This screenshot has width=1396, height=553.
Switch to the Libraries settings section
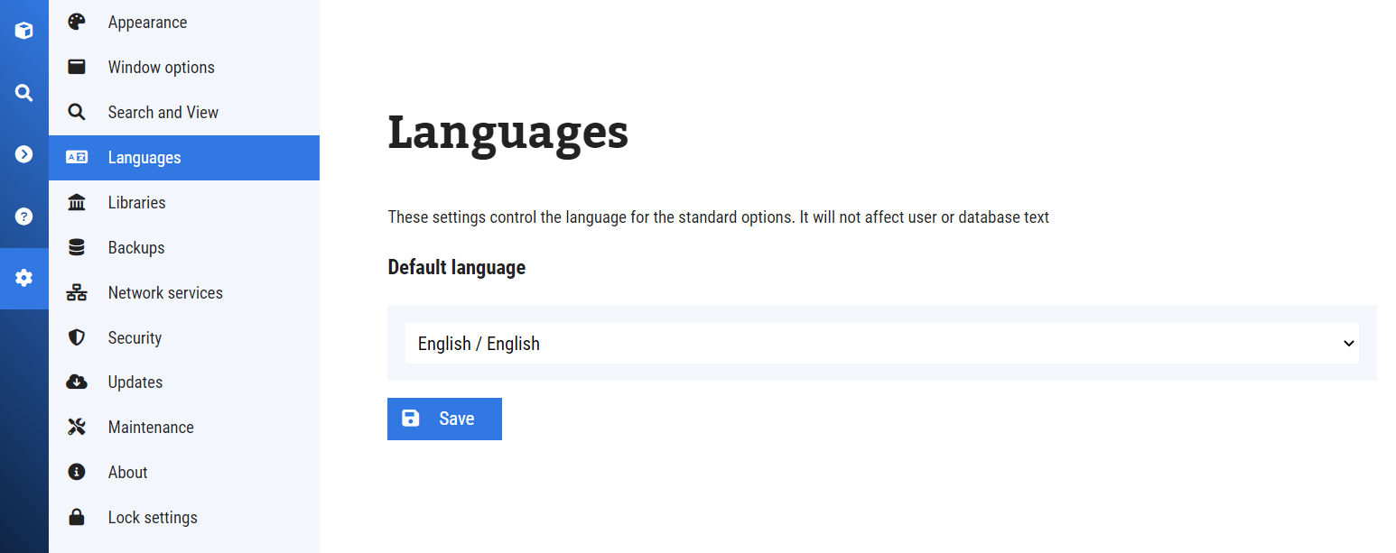tap(136, 202)
